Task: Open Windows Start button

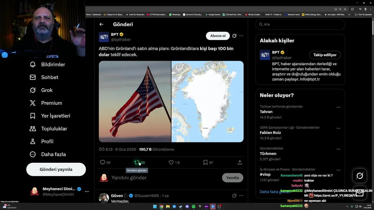Action: [155, 206]
